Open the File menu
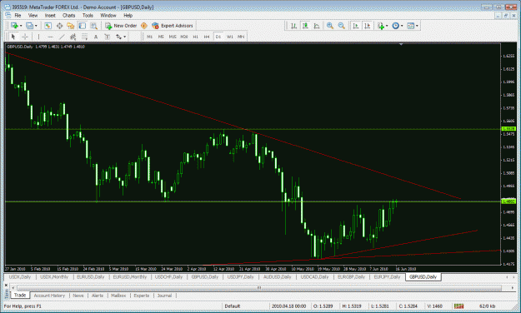This screenshot has height=313, width=521. click(x=18, y=15)
